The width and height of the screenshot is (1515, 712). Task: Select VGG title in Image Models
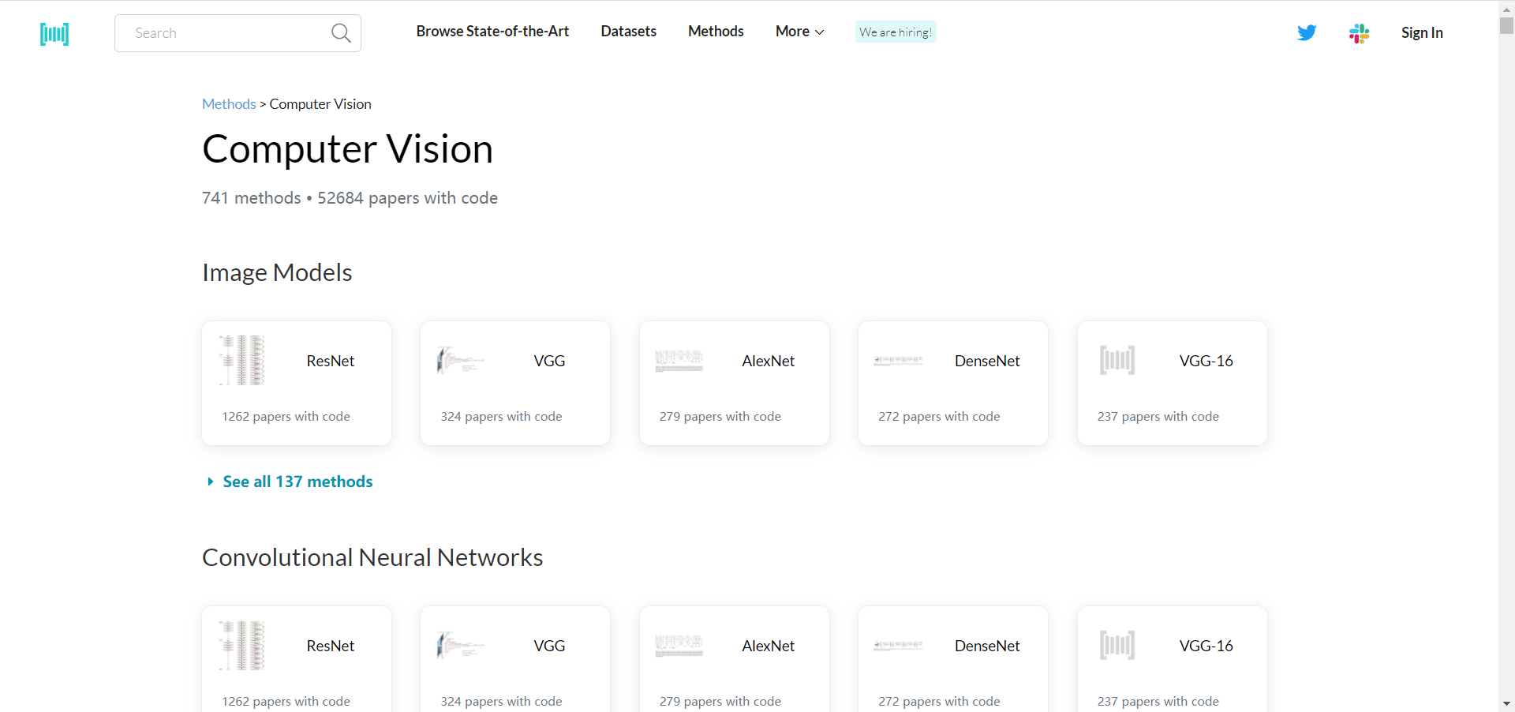[549, 361]
